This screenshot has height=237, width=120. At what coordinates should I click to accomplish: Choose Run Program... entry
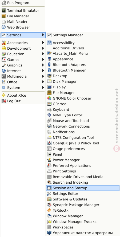coord(23,3)
